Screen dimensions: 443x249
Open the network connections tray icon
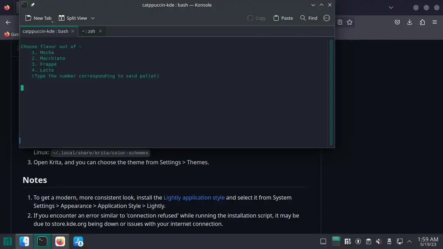pos(400,241)
